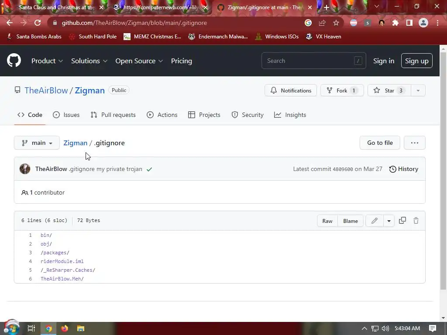This screenshot has height=335, width=447.
Task: Switch to the computernewb.com browser tab
Action: pyautogui.click(x=160, y=7)
